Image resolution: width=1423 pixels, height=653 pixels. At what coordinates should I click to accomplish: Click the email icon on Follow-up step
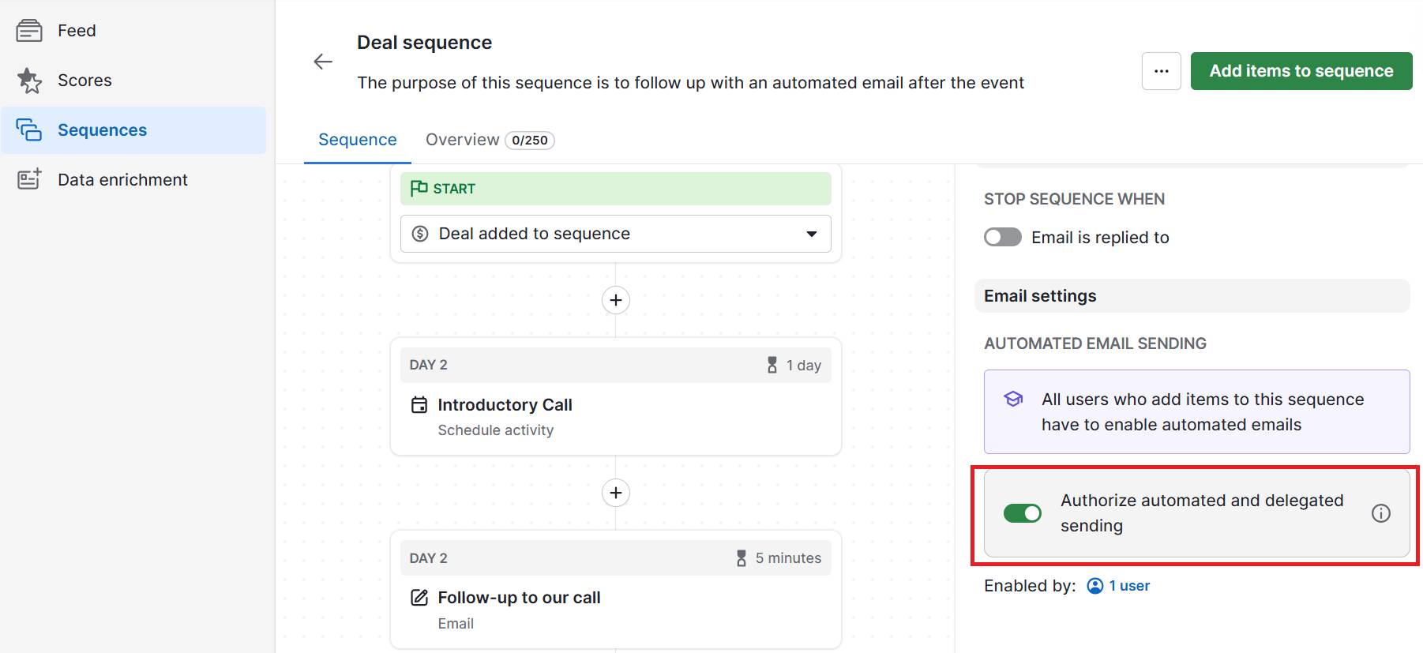[419, 598]
